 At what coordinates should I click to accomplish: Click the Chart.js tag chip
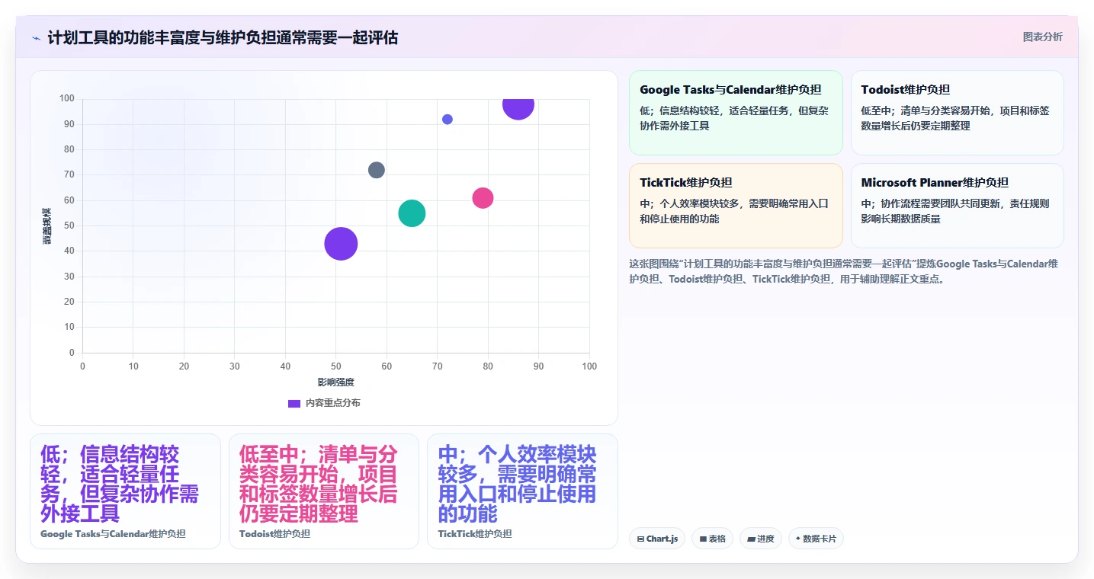[x=657, y=539]
